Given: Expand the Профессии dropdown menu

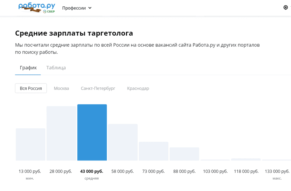Looking at the screenshot, I should [76, 8].
